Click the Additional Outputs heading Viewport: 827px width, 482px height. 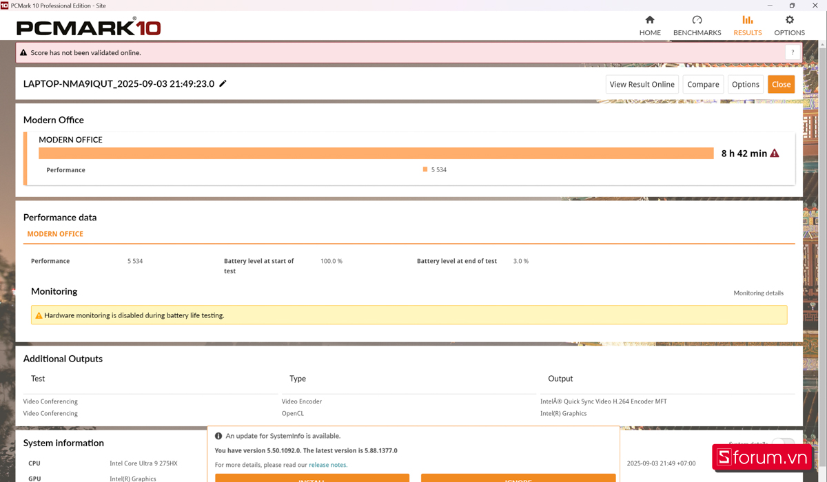click(63, 359)
